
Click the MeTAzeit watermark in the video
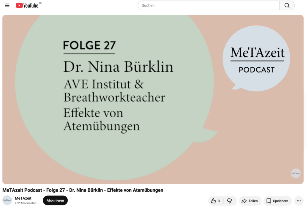(296, 173)
